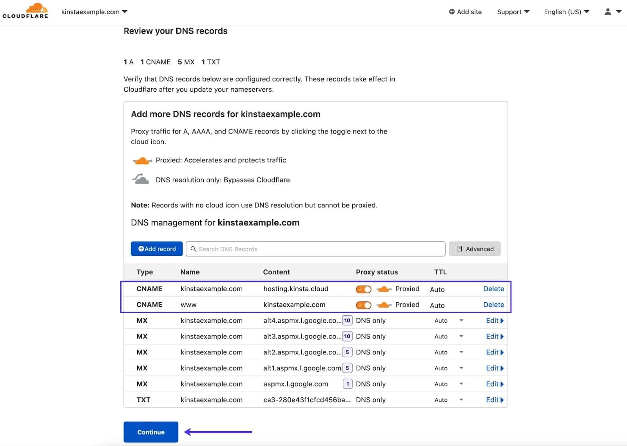Click the Continue button
The image size is (627, 446).
click(150, 432)
